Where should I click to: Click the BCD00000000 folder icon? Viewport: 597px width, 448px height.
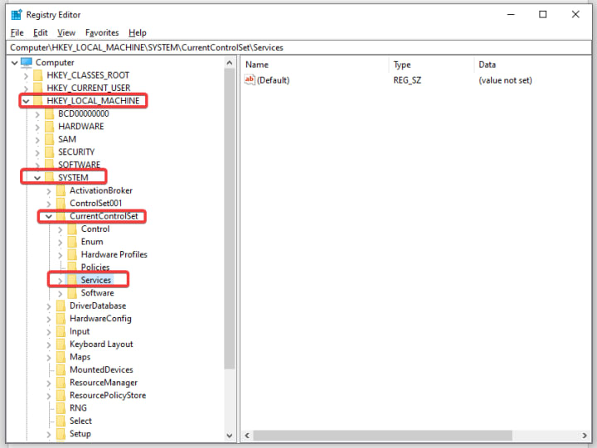[x=50, y=113]
